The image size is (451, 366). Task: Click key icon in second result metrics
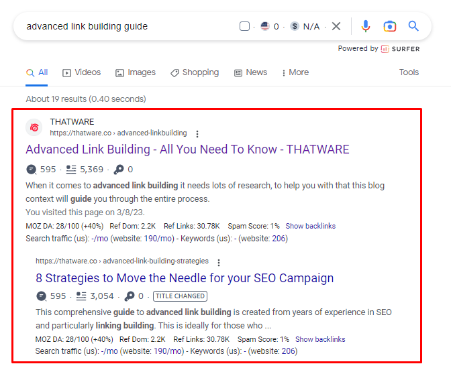(x=130, y=296)
